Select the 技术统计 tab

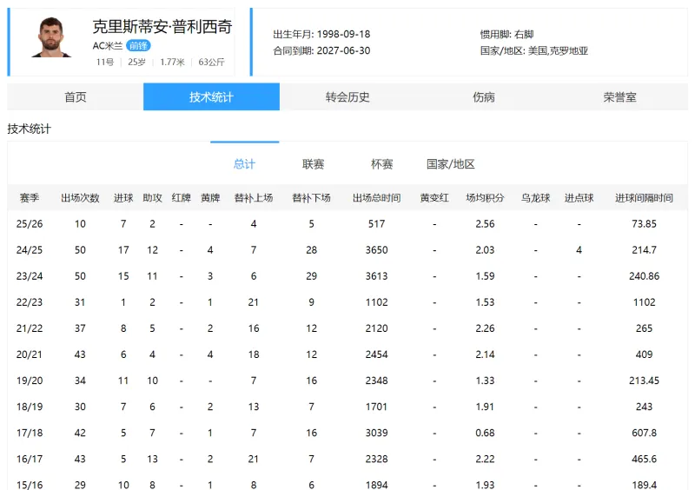211,97
